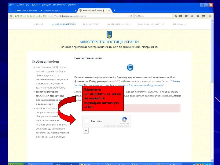Click the reCAPTCHA logo
Image resolution: width=220 pixels, height=165 pixels.
[124, 120]
